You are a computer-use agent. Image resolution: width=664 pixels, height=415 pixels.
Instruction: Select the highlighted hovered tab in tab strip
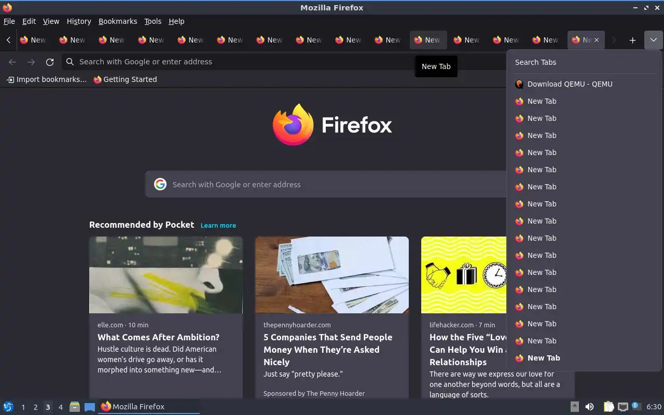[x=428, y=40]
